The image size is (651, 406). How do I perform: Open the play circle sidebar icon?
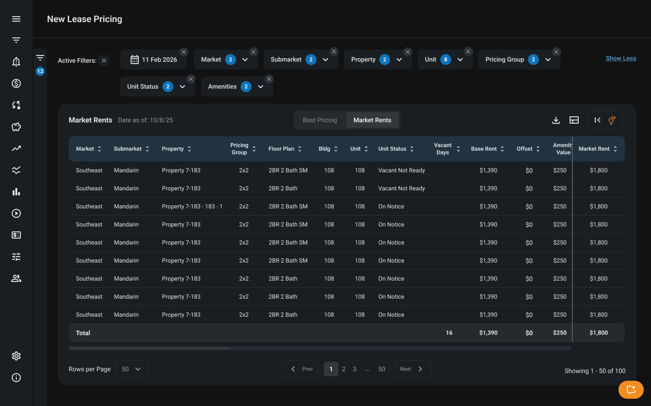pyautogui.click(x=16, y=213)
